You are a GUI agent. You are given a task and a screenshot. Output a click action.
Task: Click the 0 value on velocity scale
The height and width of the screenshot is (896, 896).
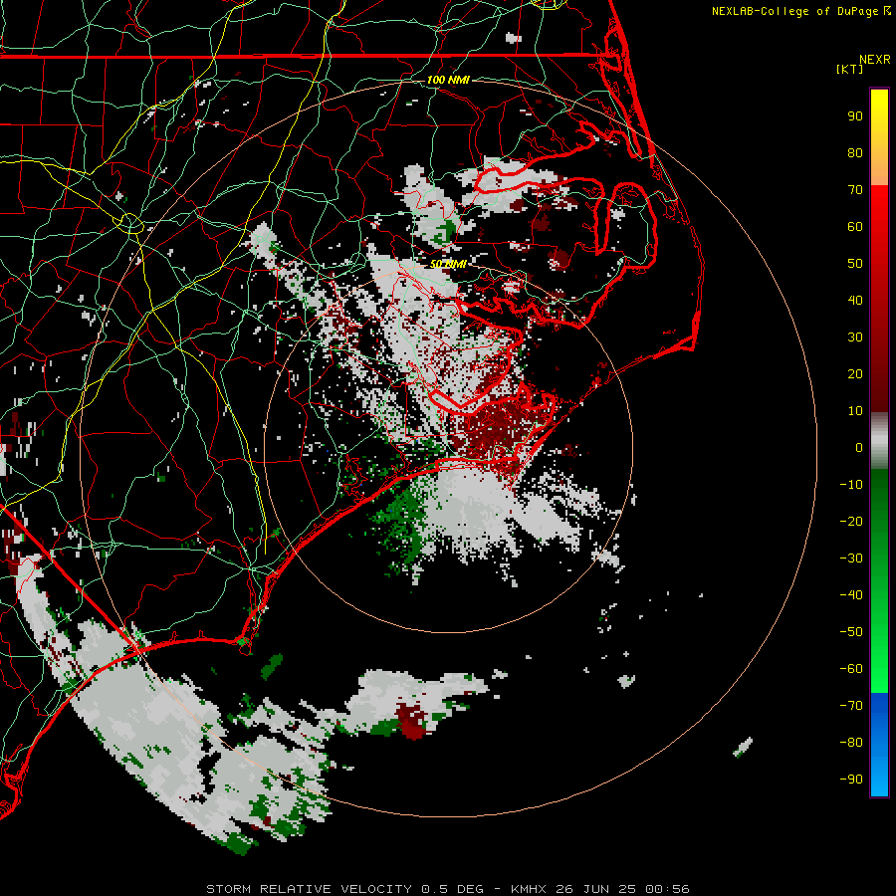click(859, 448)
